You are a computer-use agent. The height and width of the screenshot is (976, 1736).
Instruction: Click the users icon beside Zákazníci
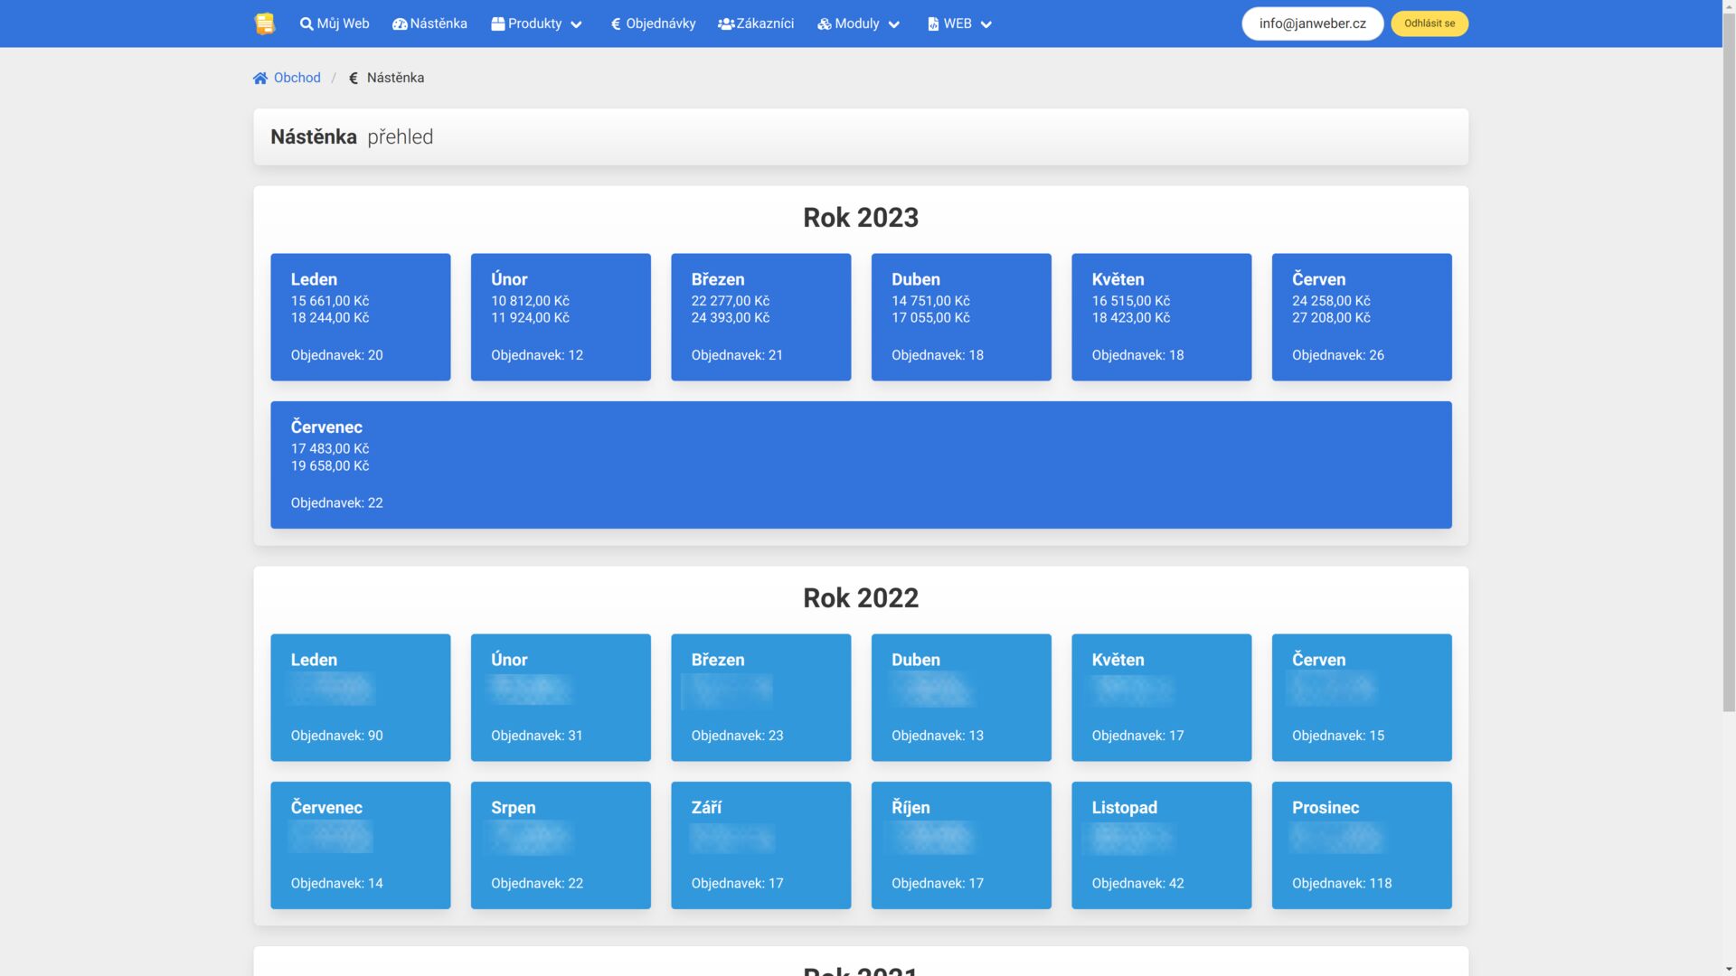(x=726, y=24)
